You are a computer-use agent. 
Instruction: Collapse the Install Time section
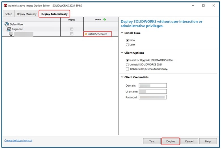point(122,33)
